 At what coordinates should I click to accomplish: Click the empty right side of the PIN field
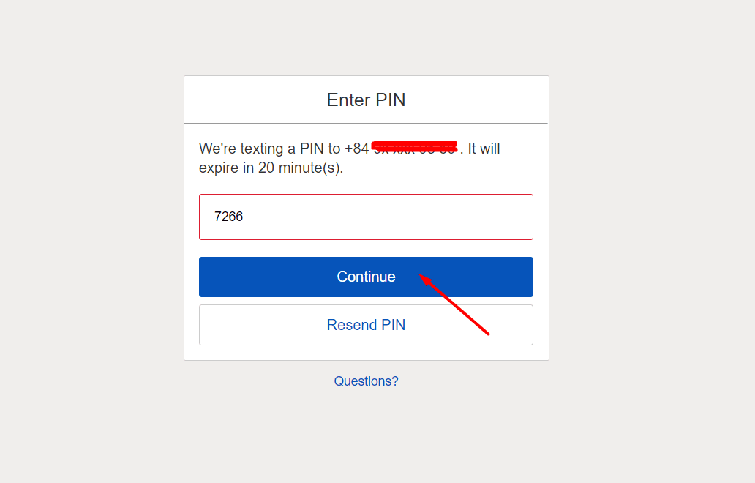[433, 217]
